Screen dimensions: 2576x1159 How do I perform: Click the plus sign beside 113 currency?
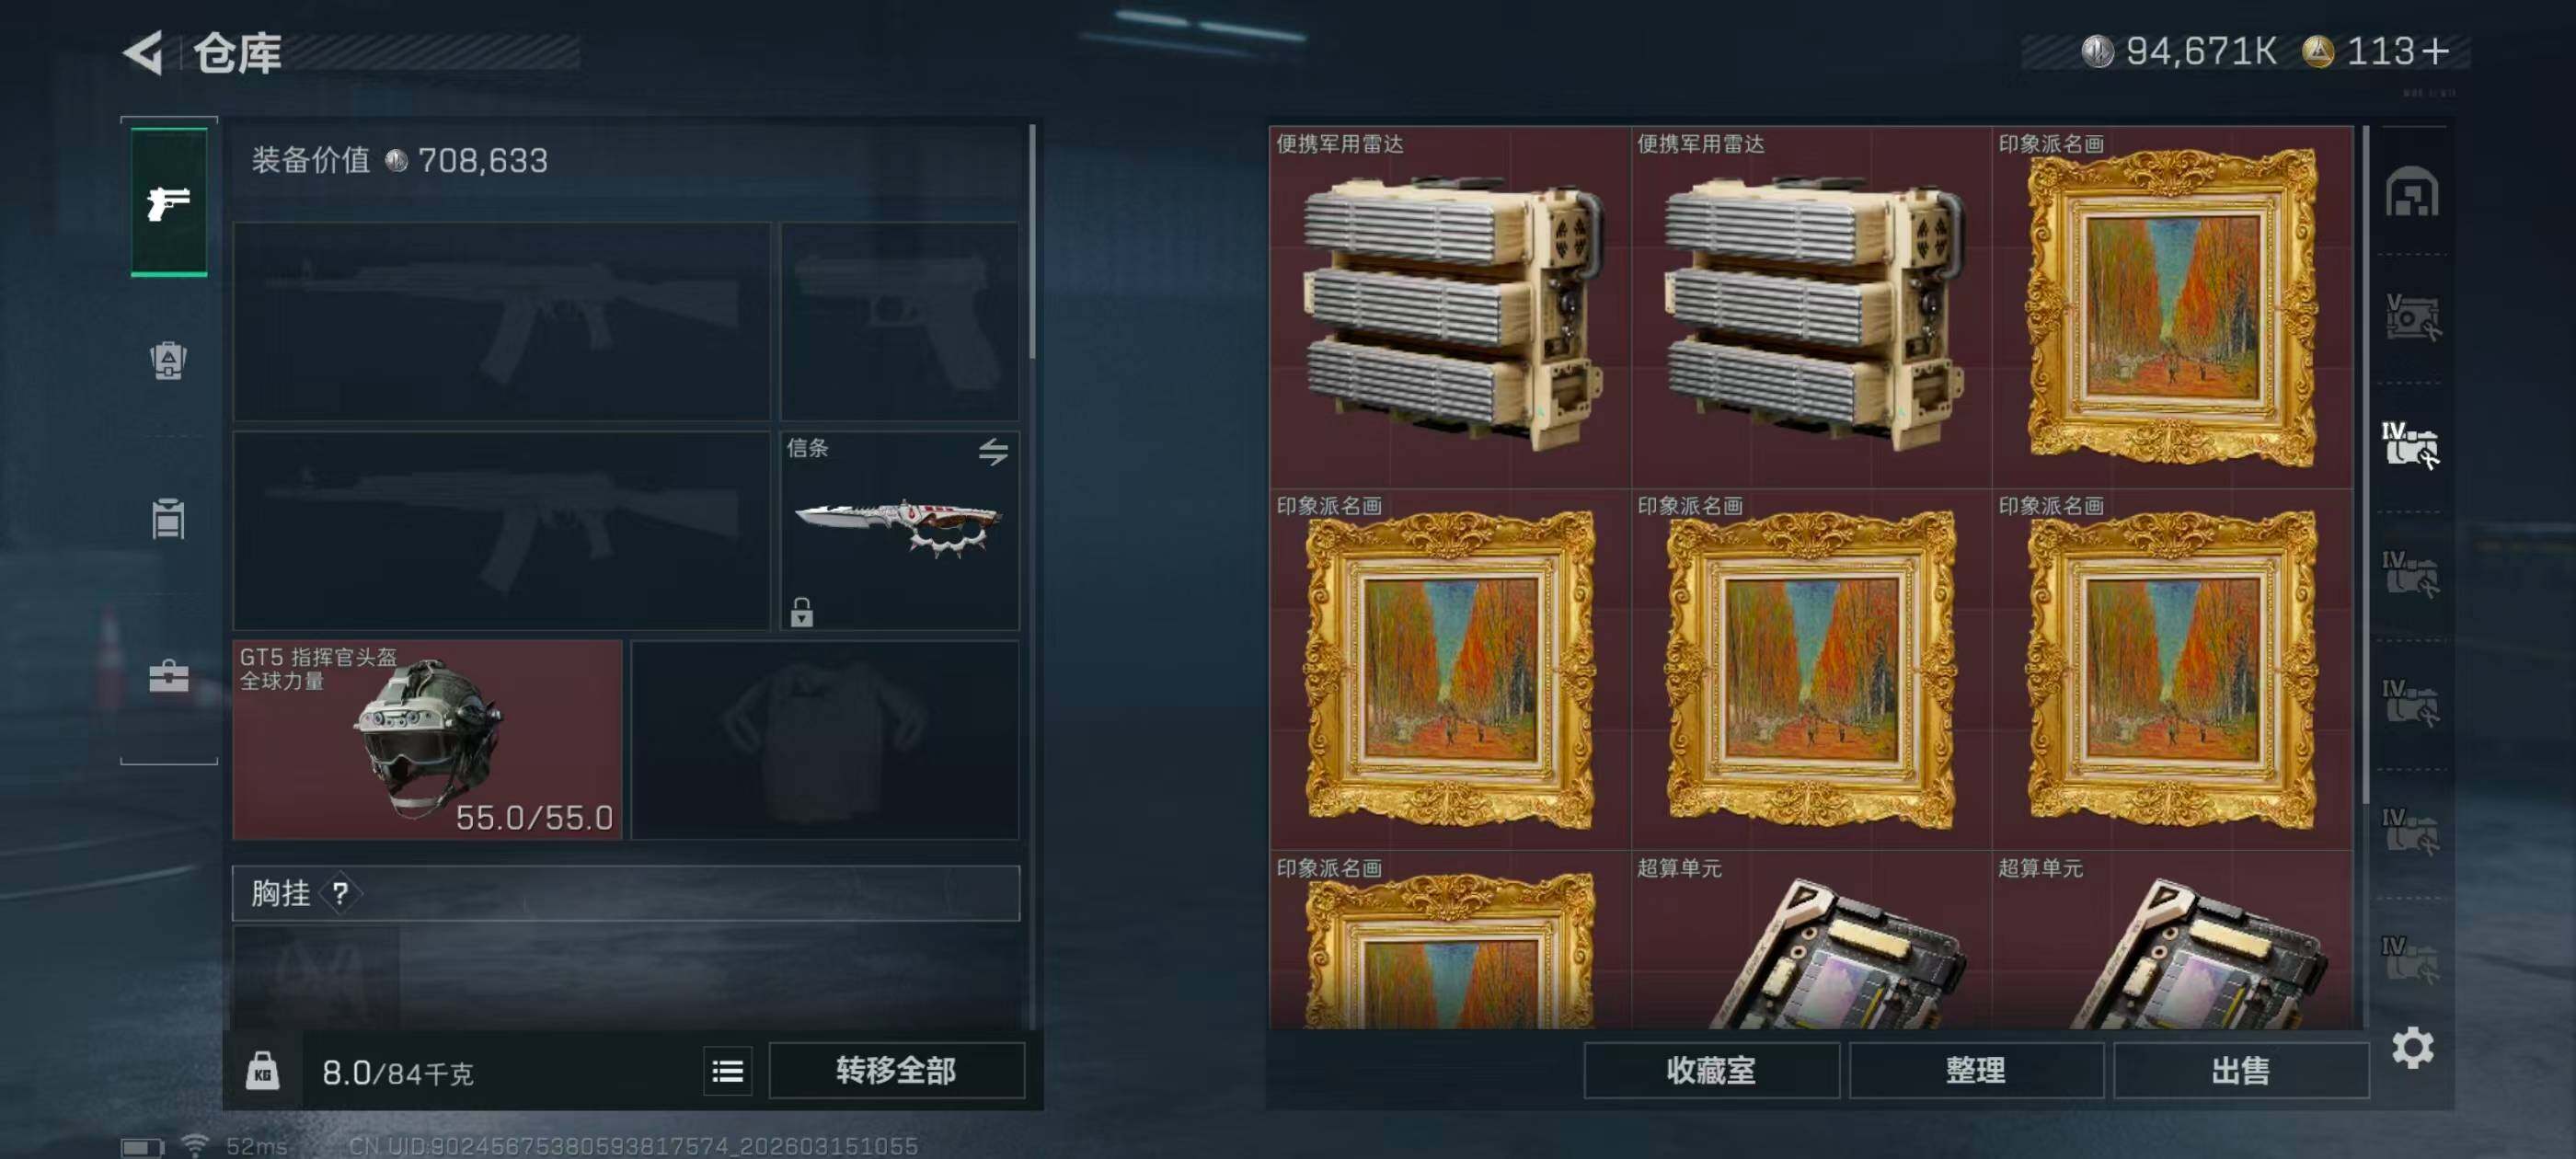point(2436,51)
